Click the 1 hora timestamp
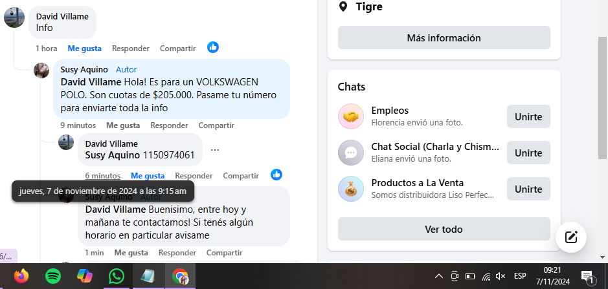This screenshot has width=608, height=289. 47,48
